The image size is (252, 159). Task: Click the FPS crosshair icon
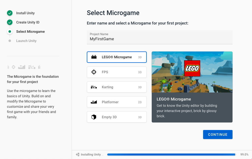pos(94,72)
